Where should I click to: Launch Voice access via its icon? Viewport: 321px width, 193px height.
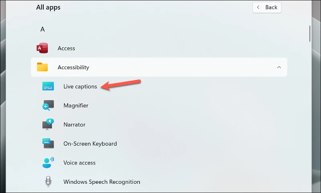pyautogui.click(x=48, y=163)
